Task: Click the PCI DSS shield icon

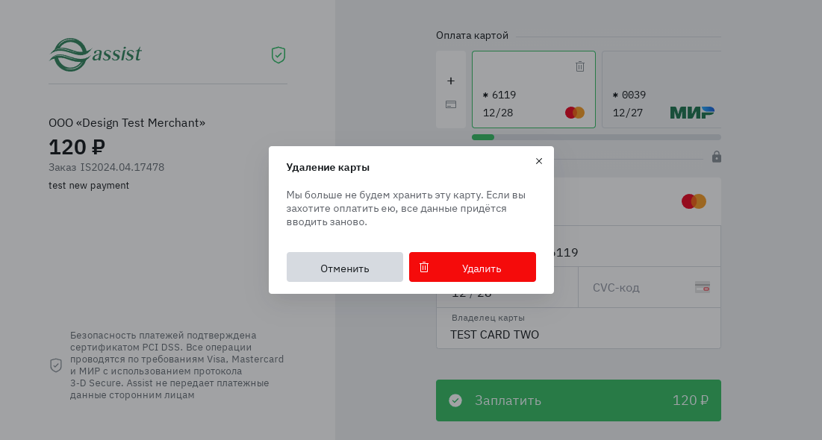Action: pyautogui.click(x=56, y=365)
